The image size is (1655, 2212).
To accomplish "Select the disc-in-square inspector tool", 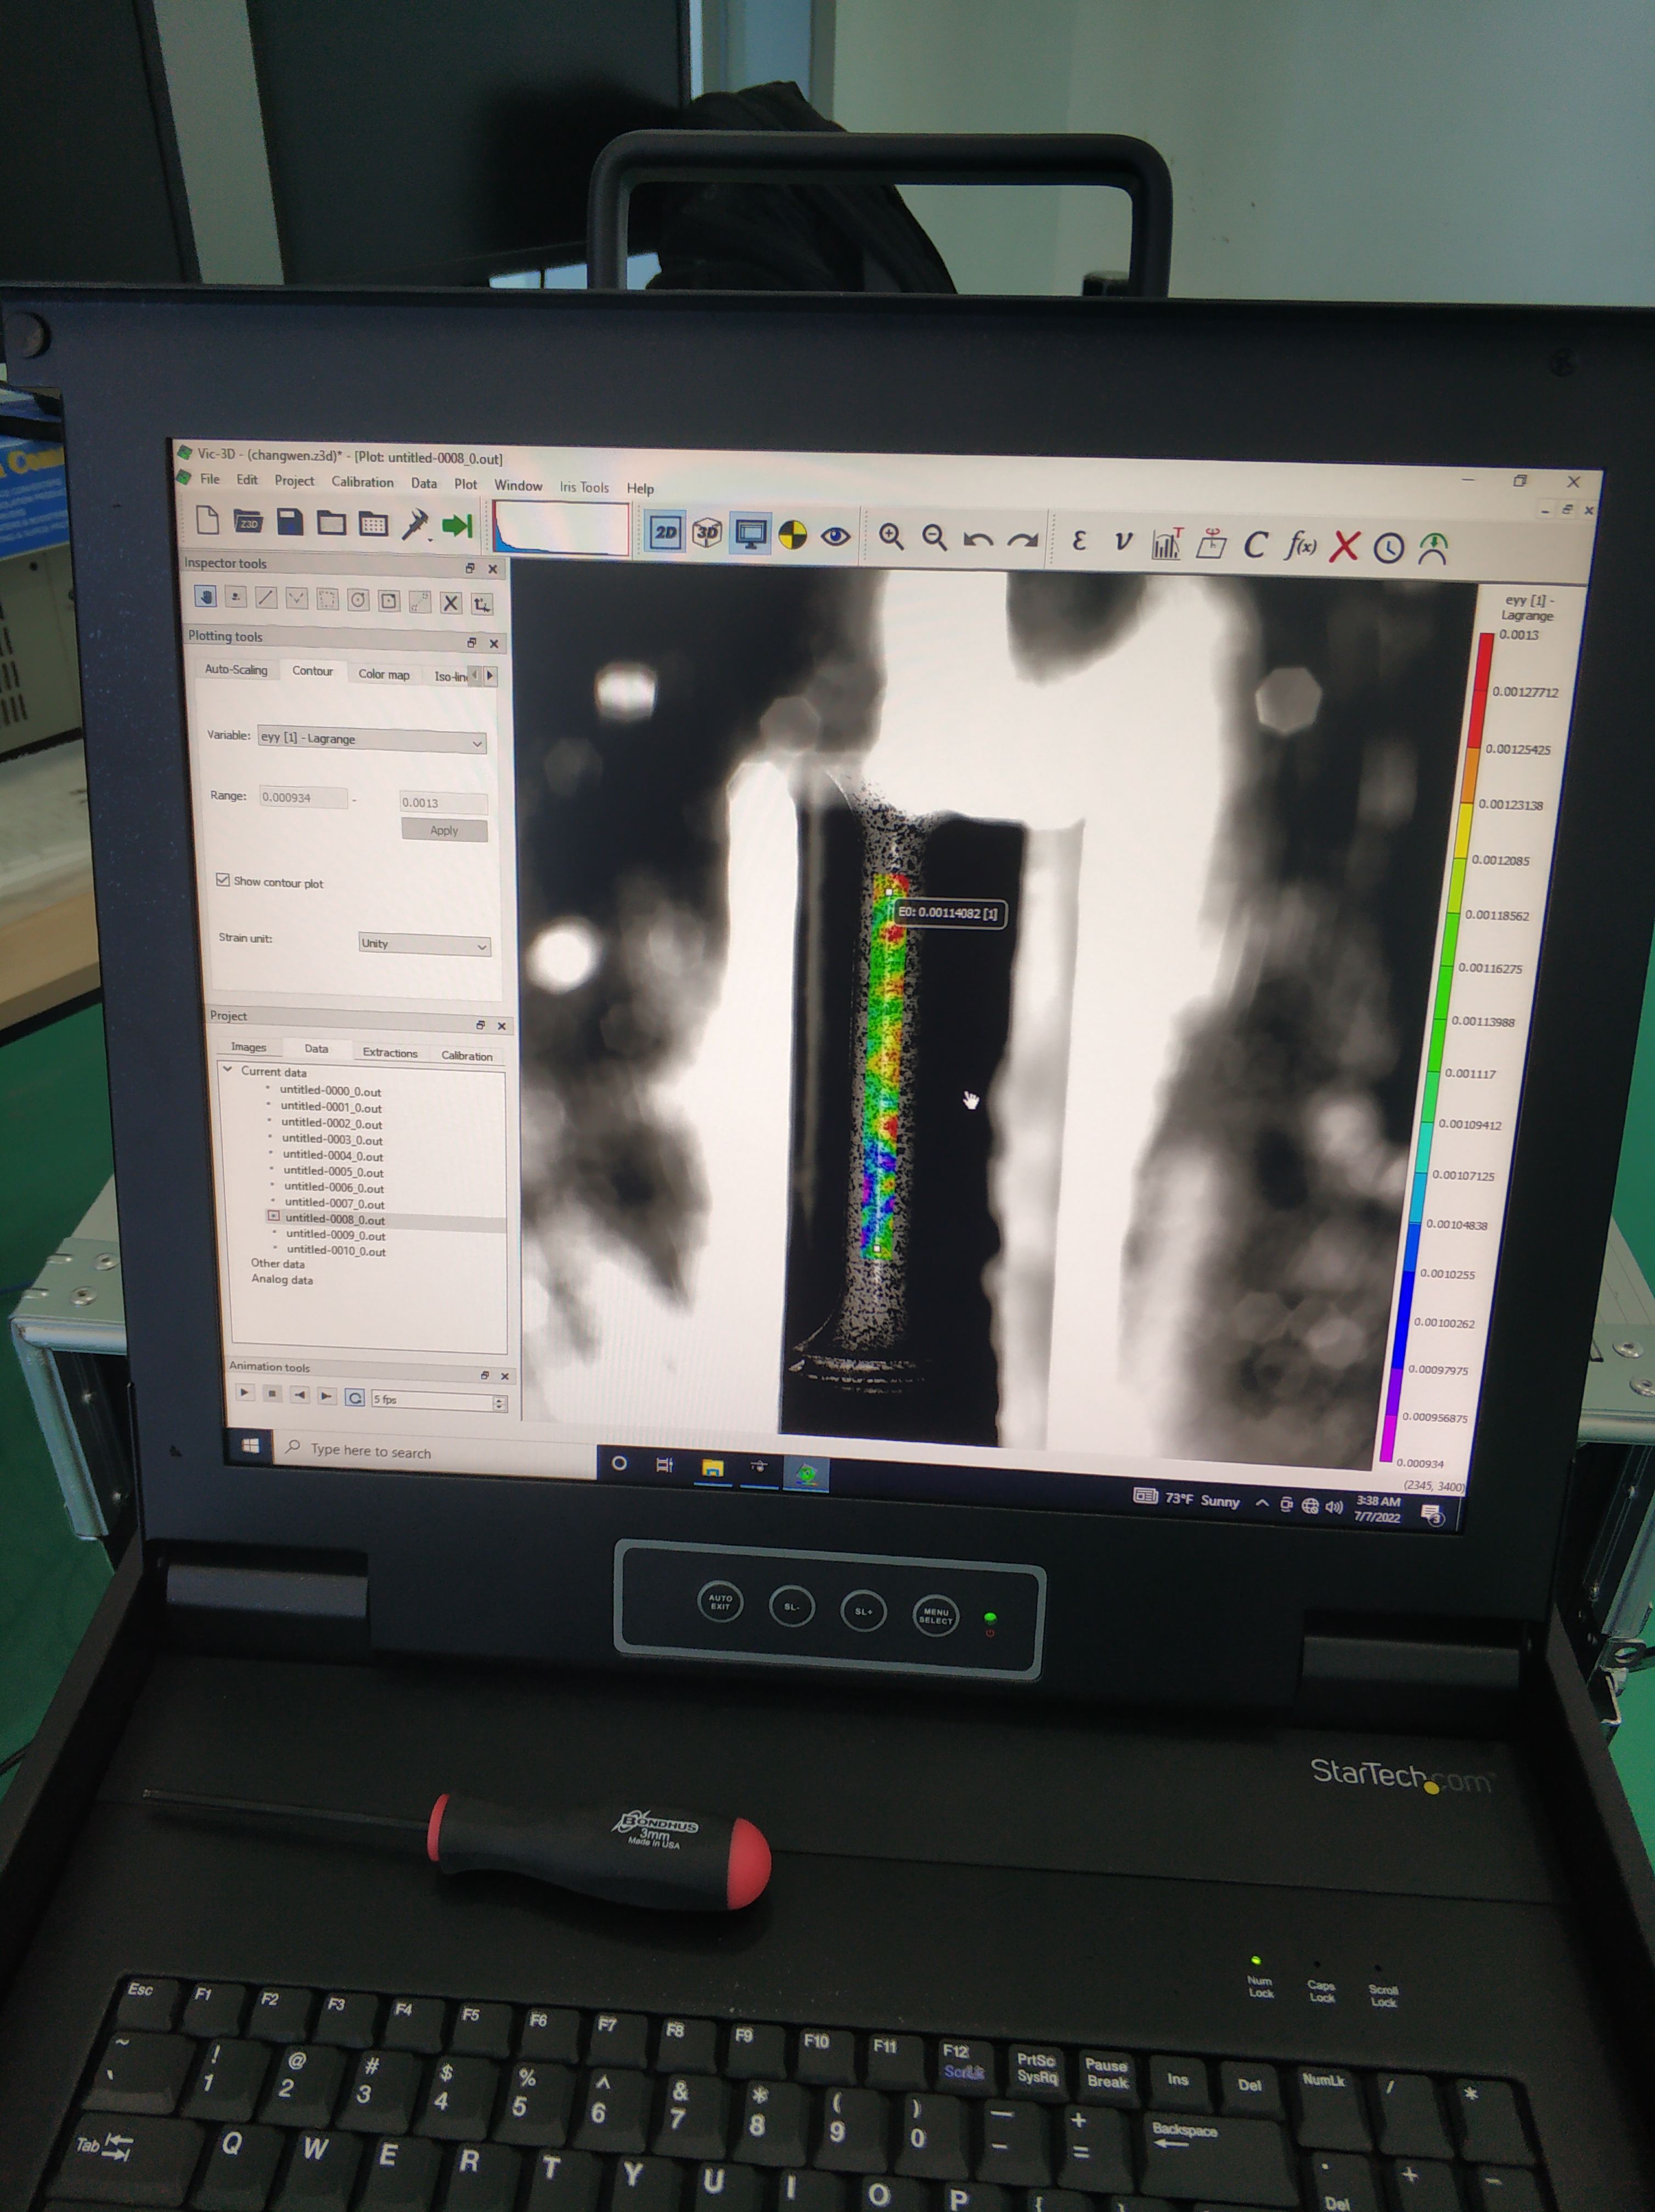I will pyautogui.click(x=389, y=601).
